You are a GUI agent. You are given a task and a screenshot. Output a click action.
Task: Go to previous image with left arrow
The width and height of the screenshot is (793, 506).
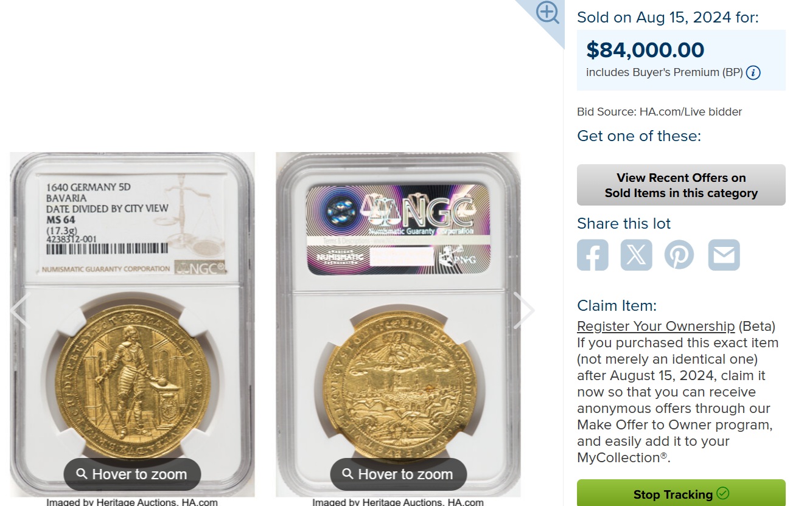pos(20,310)
